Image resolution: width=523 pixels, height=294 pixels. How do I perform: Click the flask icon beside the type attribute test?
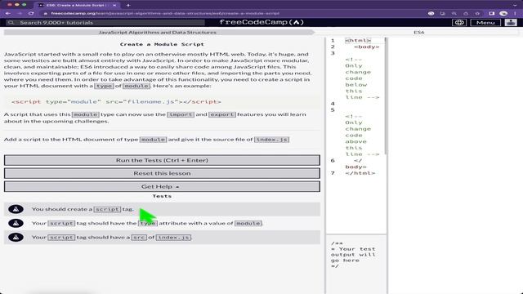(x=16, y=223)
